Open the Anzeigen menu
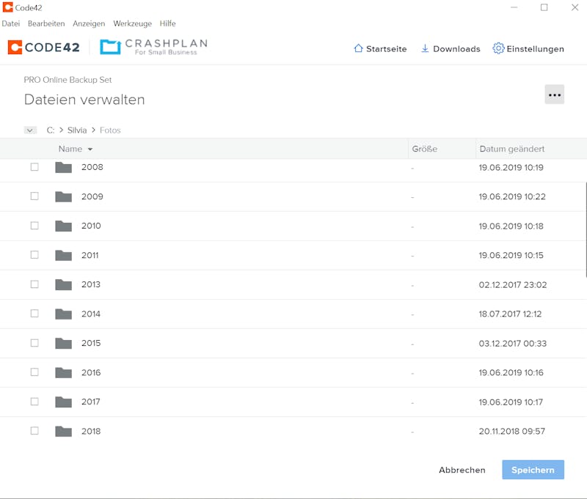 pyautogui.click(x=89, y=23)
